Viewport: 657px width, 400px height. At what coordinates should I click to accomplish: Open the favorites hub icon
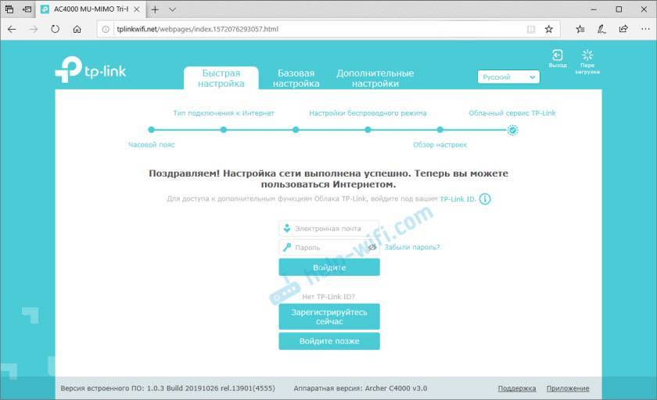coord(580,29)
